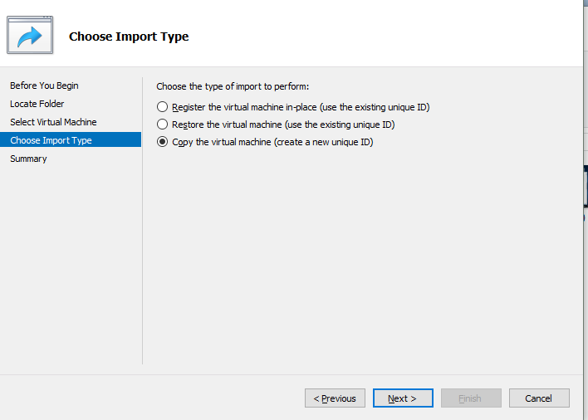Image resolution: width=588 pixels, height=420 pixels.
Task: Click the highlighted Choose Import Type step
Action: 51,140
